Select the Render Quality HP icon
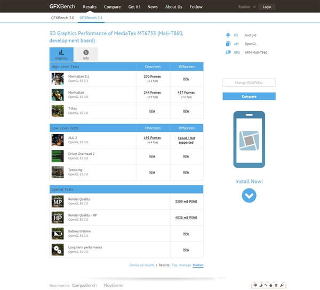 (58, 218)
